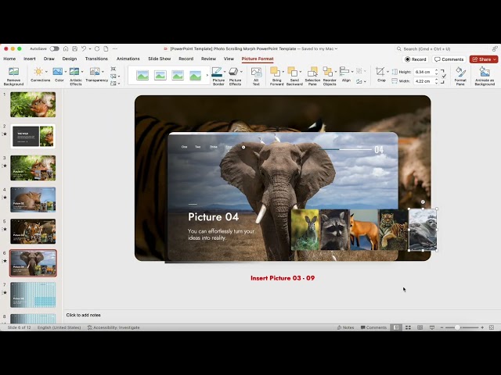501x375 pixels.
Task: Click the Align icon
Action: [x=344, y=71]
